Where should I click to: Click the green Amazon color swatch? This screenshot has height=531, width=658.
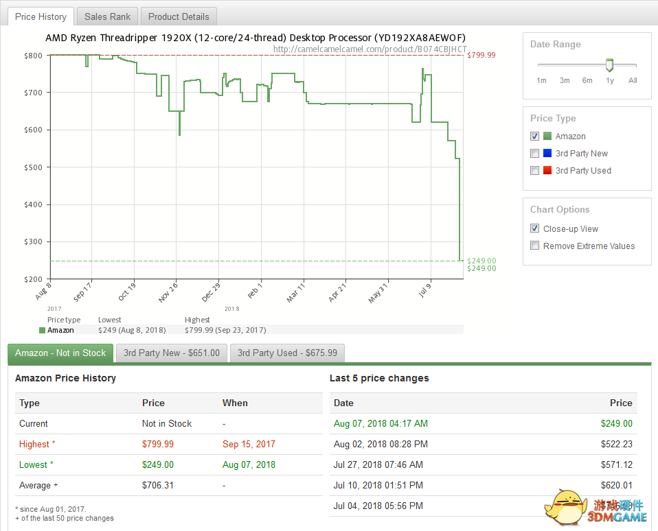[547, 136]
